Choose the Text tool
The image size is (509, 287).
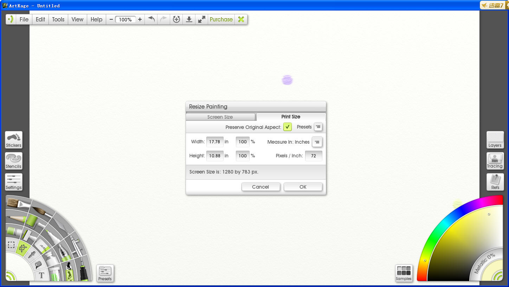pos(41,275)
